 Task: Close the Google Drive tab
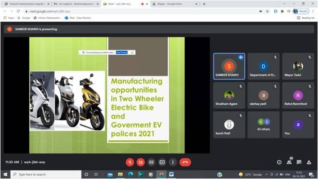[196, 4]
